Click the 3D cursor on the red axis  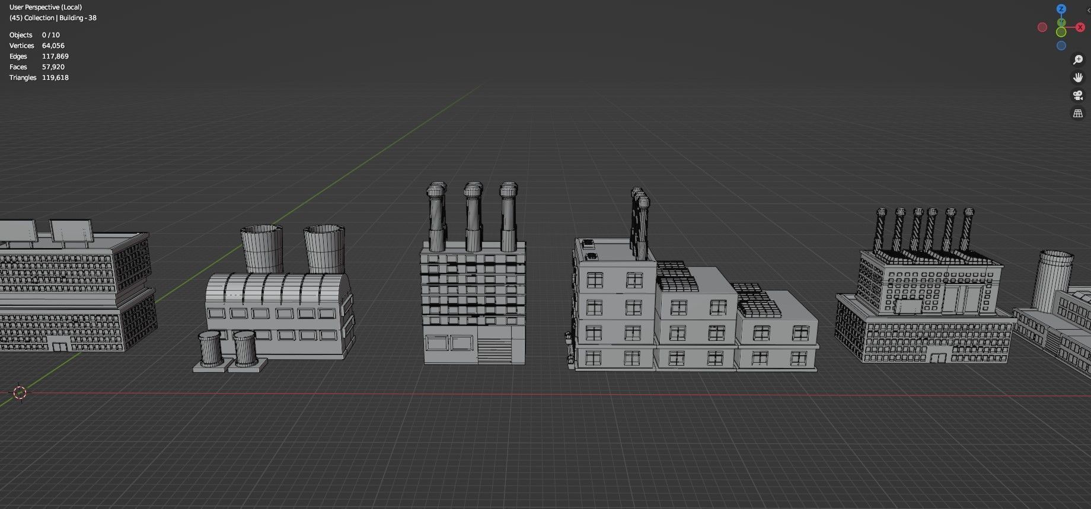[20, 392]
